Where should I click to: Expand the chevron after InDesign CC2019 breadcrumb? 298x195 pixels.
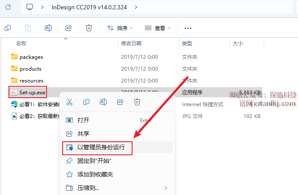tap(136, 7)
